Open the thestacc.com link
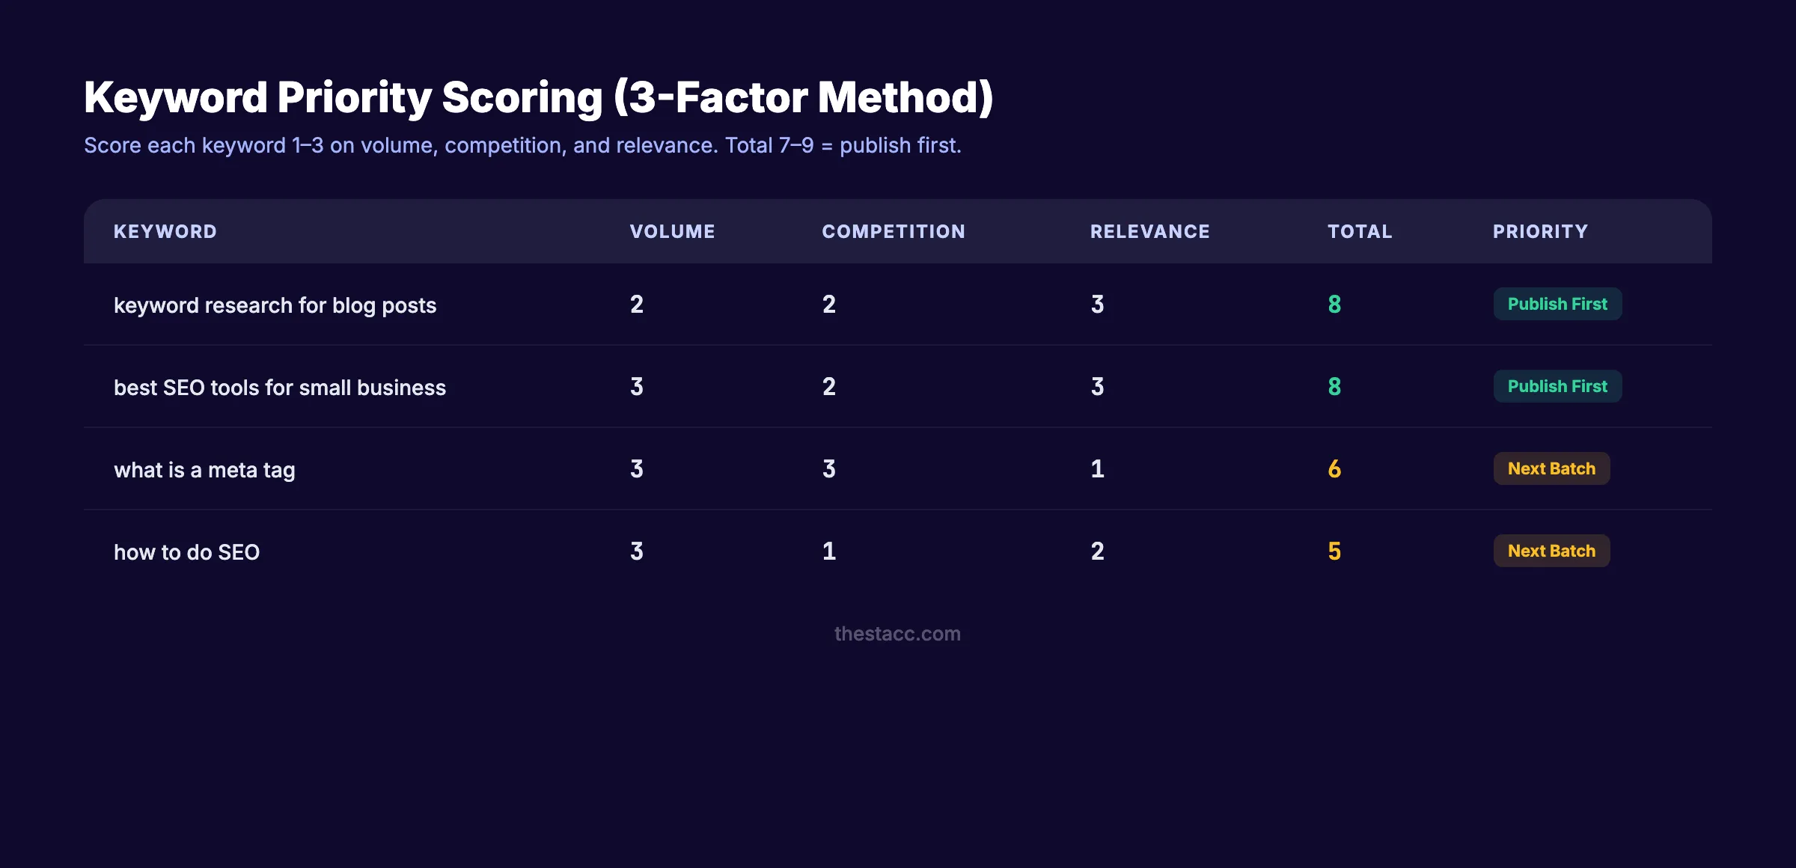 (x=897, y=634)
